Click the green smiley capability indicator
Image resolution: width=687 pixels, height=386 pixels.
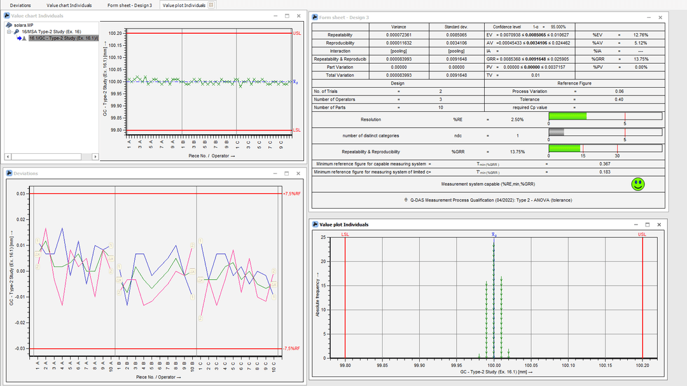pyautogui.click(x=637, y=184)
